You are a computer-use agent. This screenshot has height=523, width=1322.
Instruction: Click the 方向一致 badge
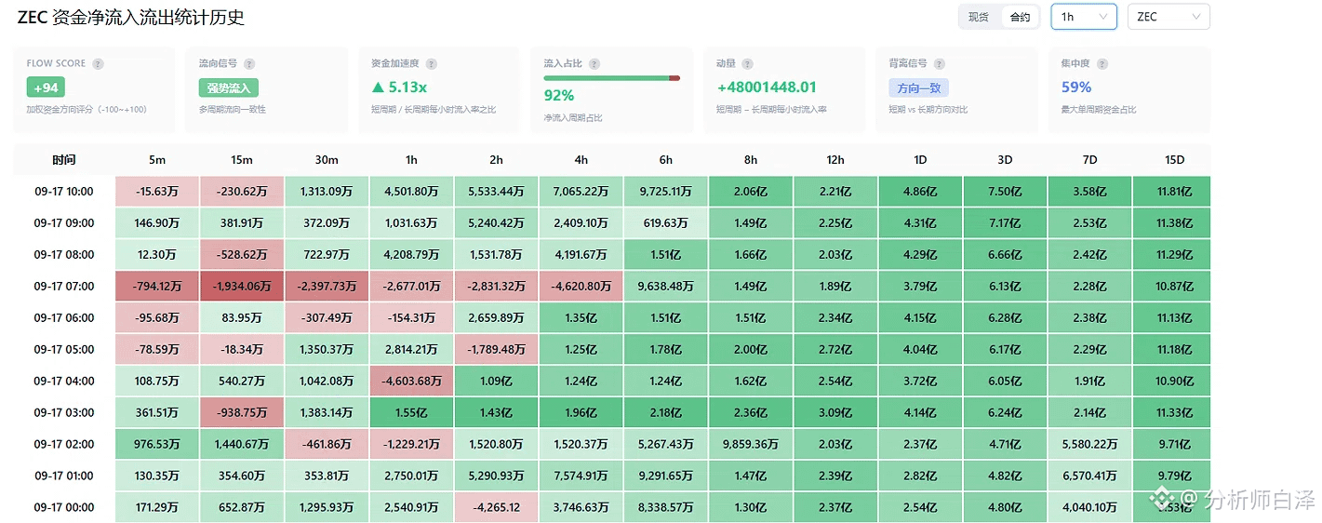(x=918, y=88)
